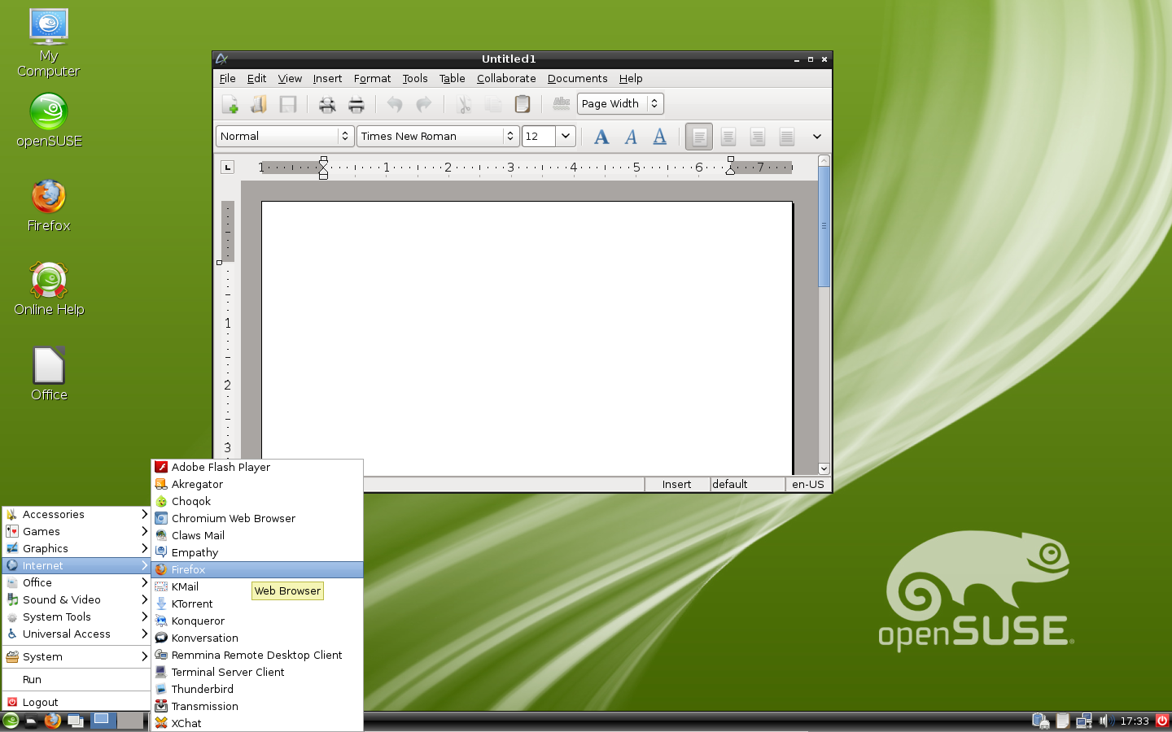
Task: Toggle Italic formatting button
Action: 631,137
